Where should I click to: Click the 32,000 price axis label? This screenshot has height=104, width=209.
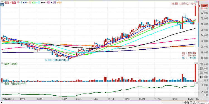204,13
